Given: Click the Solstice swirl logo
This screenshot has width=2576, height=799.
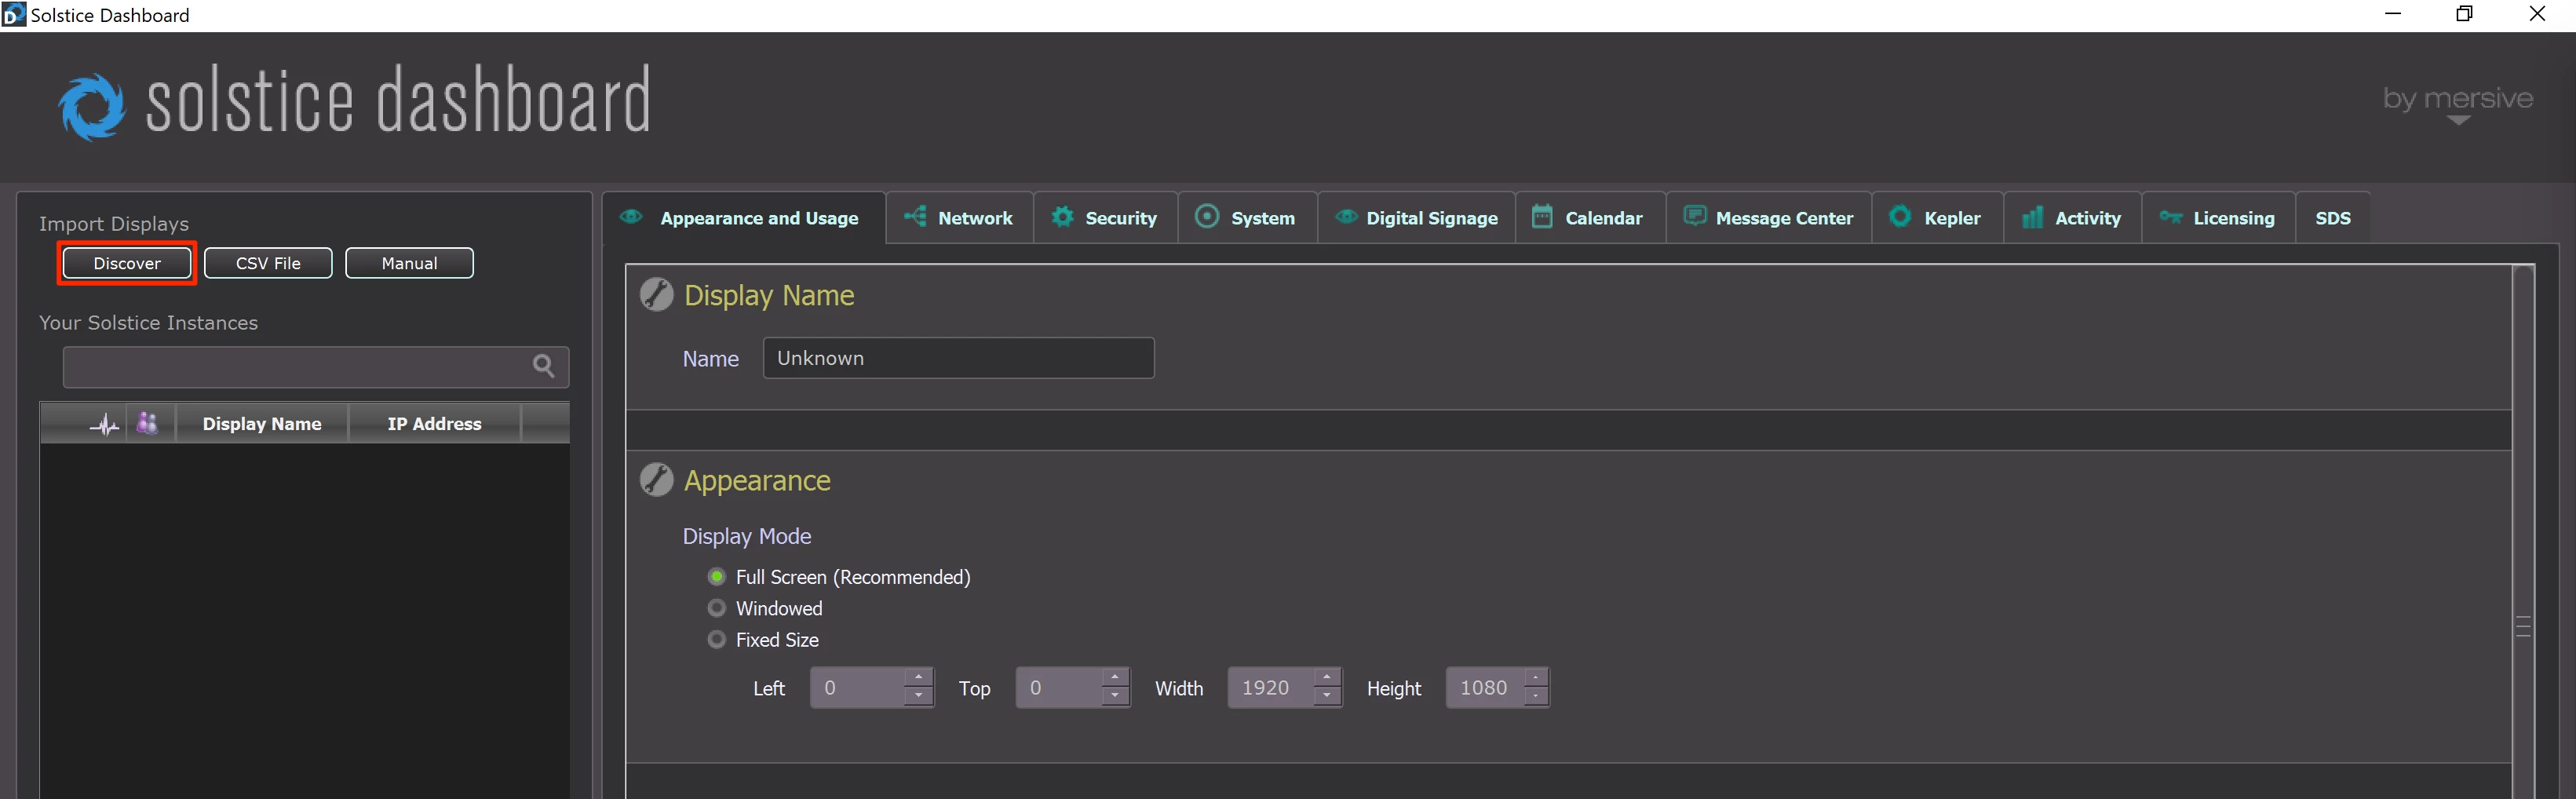Looking at the screenshot, I should click(91, 107).
